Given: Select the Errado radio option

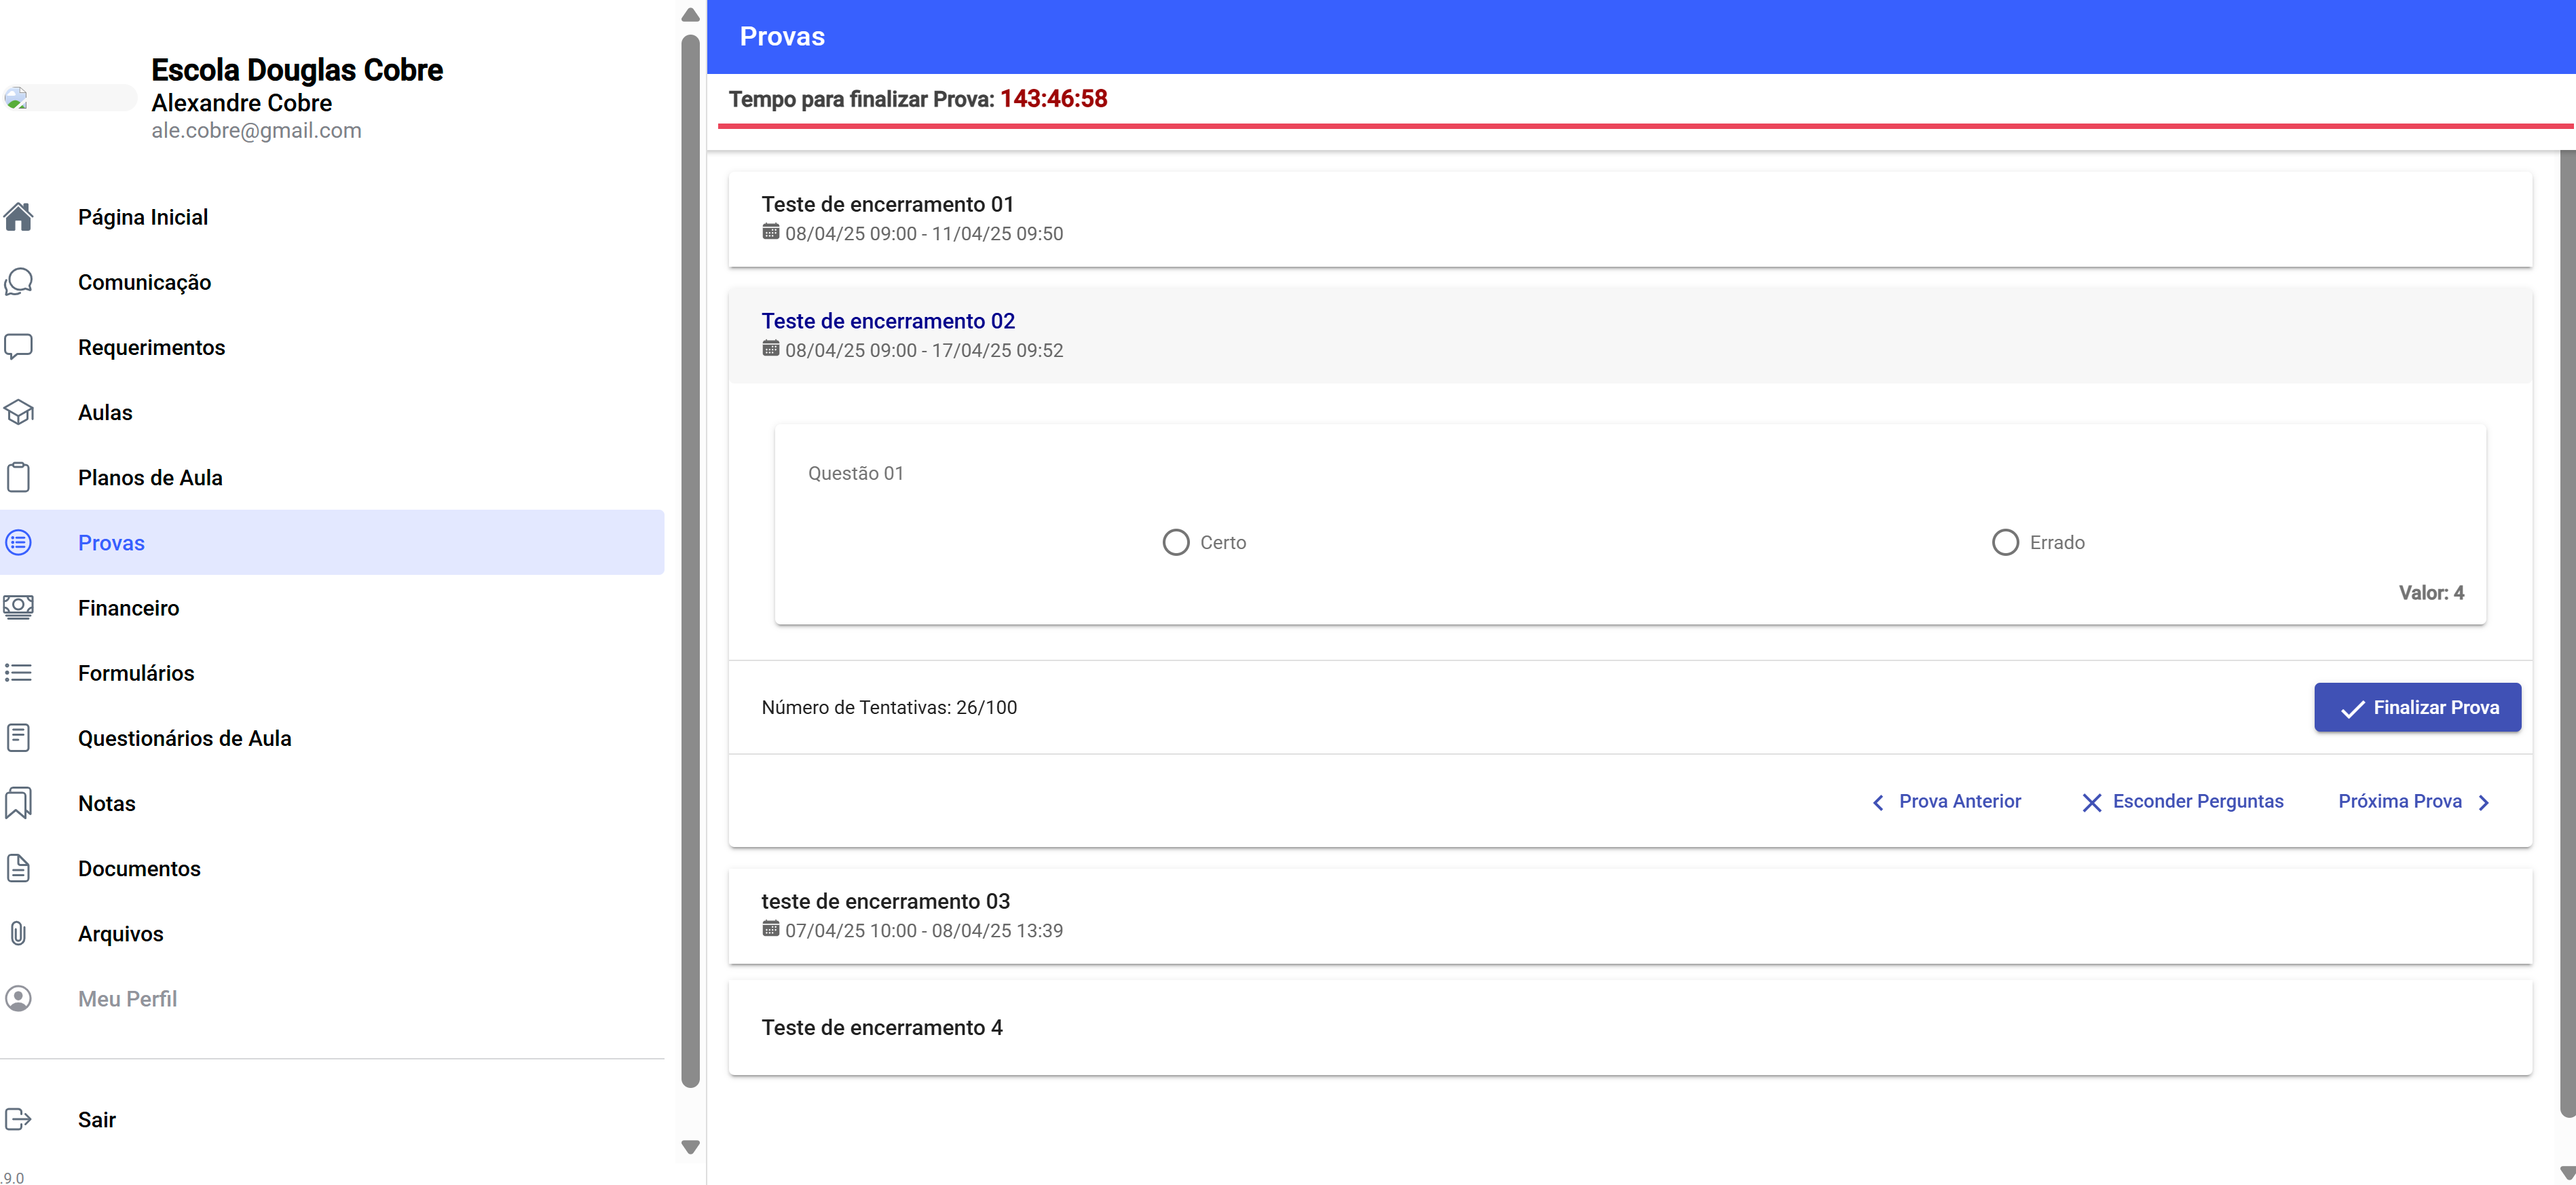Looking at the screenshot, I should [x=2005, y=542].
